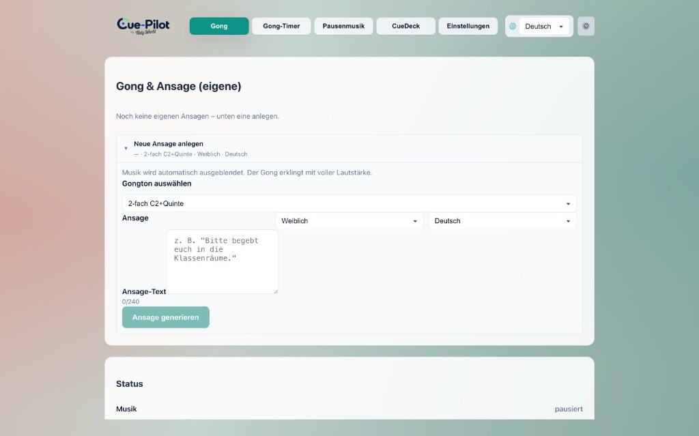699x436 pixels.
Task: Click the Gongton auswählen label
Action: [156, 184]
